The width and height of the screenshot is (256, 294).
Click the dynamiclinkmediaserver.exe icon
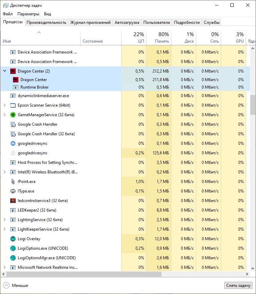coord(13,96)
